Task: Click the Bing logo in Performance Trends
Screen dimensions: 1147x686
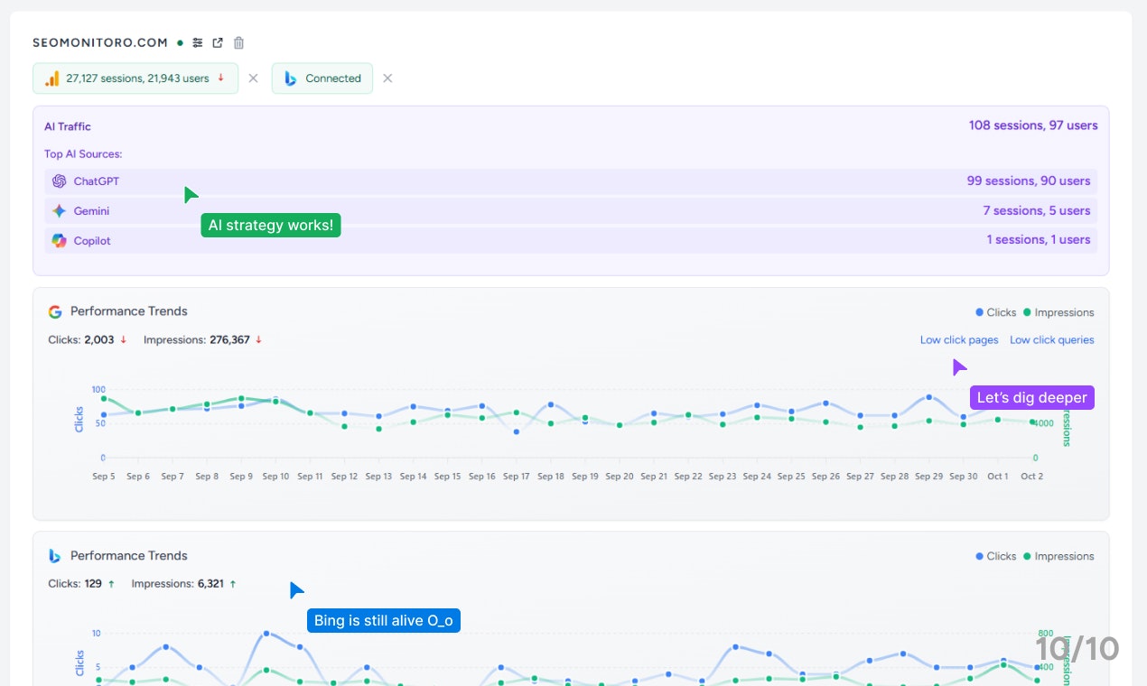Action: [x=55, y=555]
